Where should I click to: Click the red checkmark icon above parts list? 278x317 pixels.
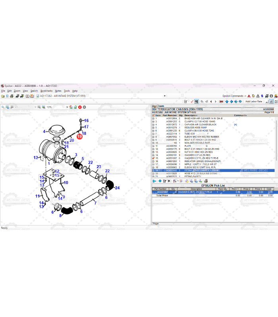point(192,101)
